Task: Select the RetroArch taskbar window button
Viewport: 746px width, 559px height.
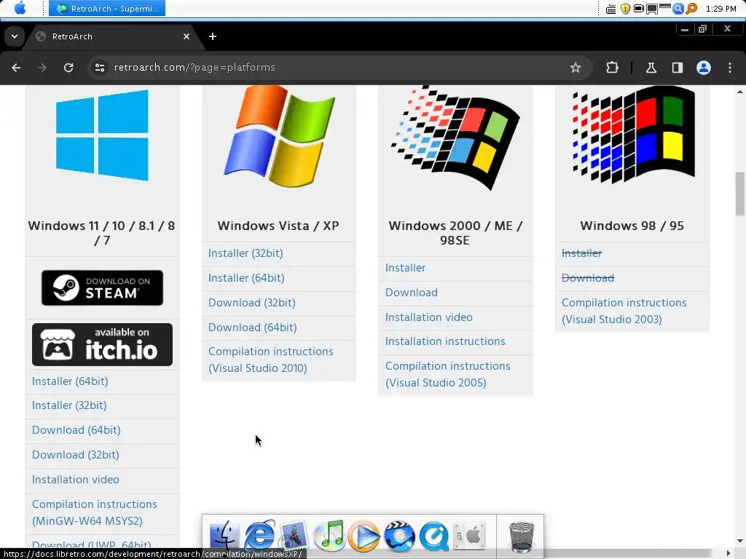Action: pos(107,9)
